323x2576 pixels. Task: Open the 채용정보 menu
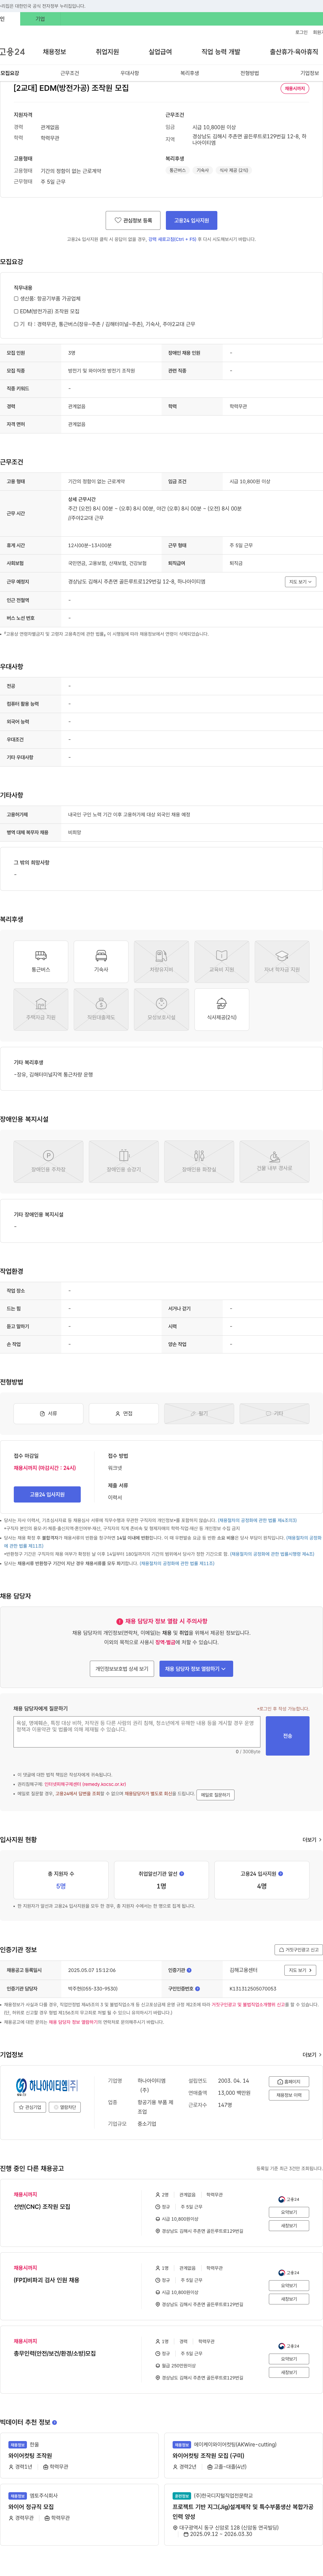(x=54, y=52)
